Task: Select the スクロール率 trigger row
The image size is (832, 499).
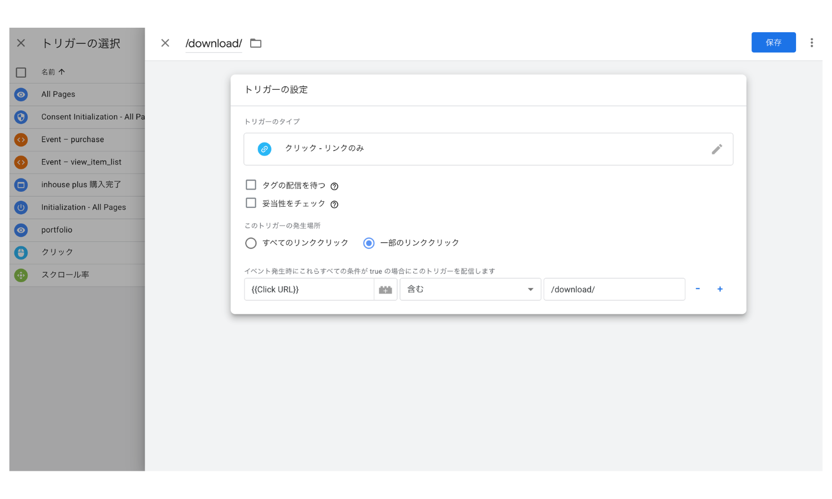Action: (77, 275)
